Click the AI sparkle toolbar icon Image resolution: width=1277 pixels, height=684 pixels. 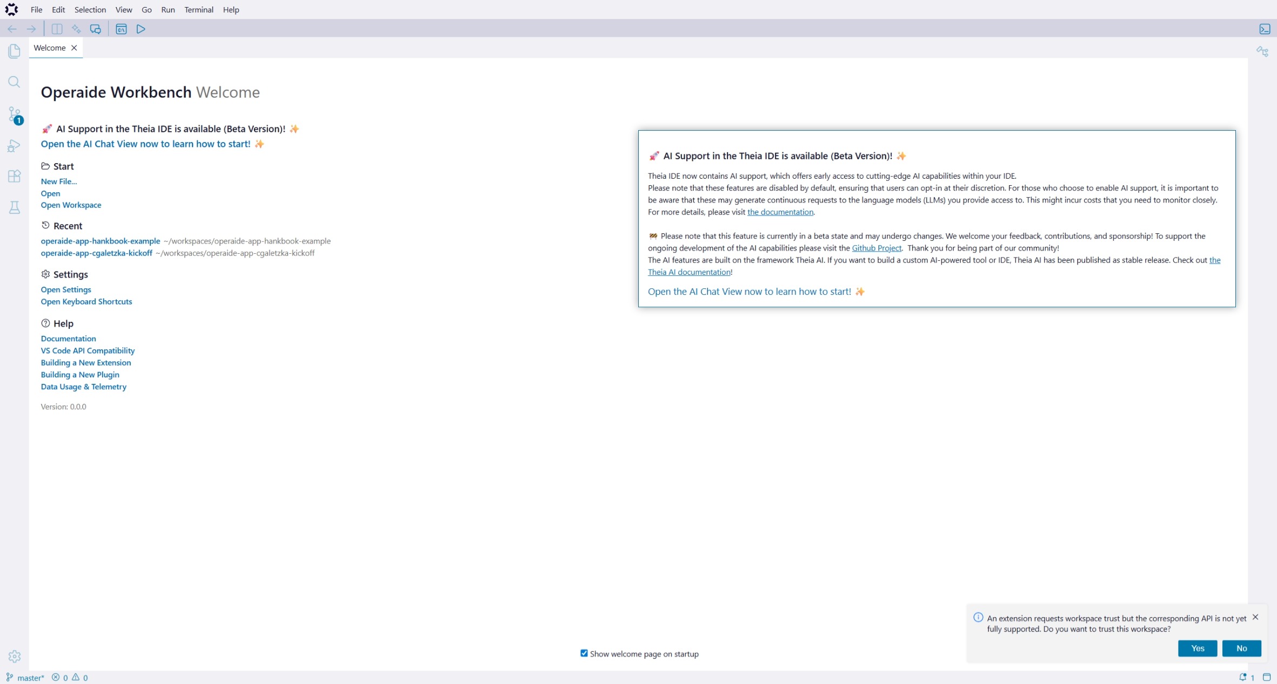click(76, 29)
